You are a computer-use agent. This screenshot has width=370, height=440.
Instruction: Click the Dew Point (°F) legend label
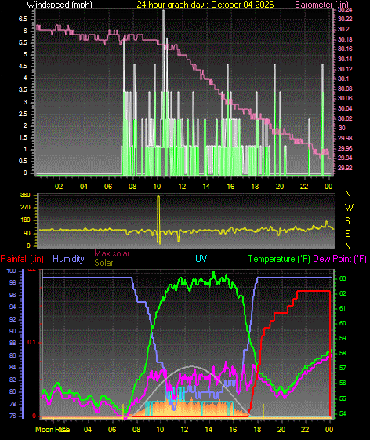(x=339, y=259)
